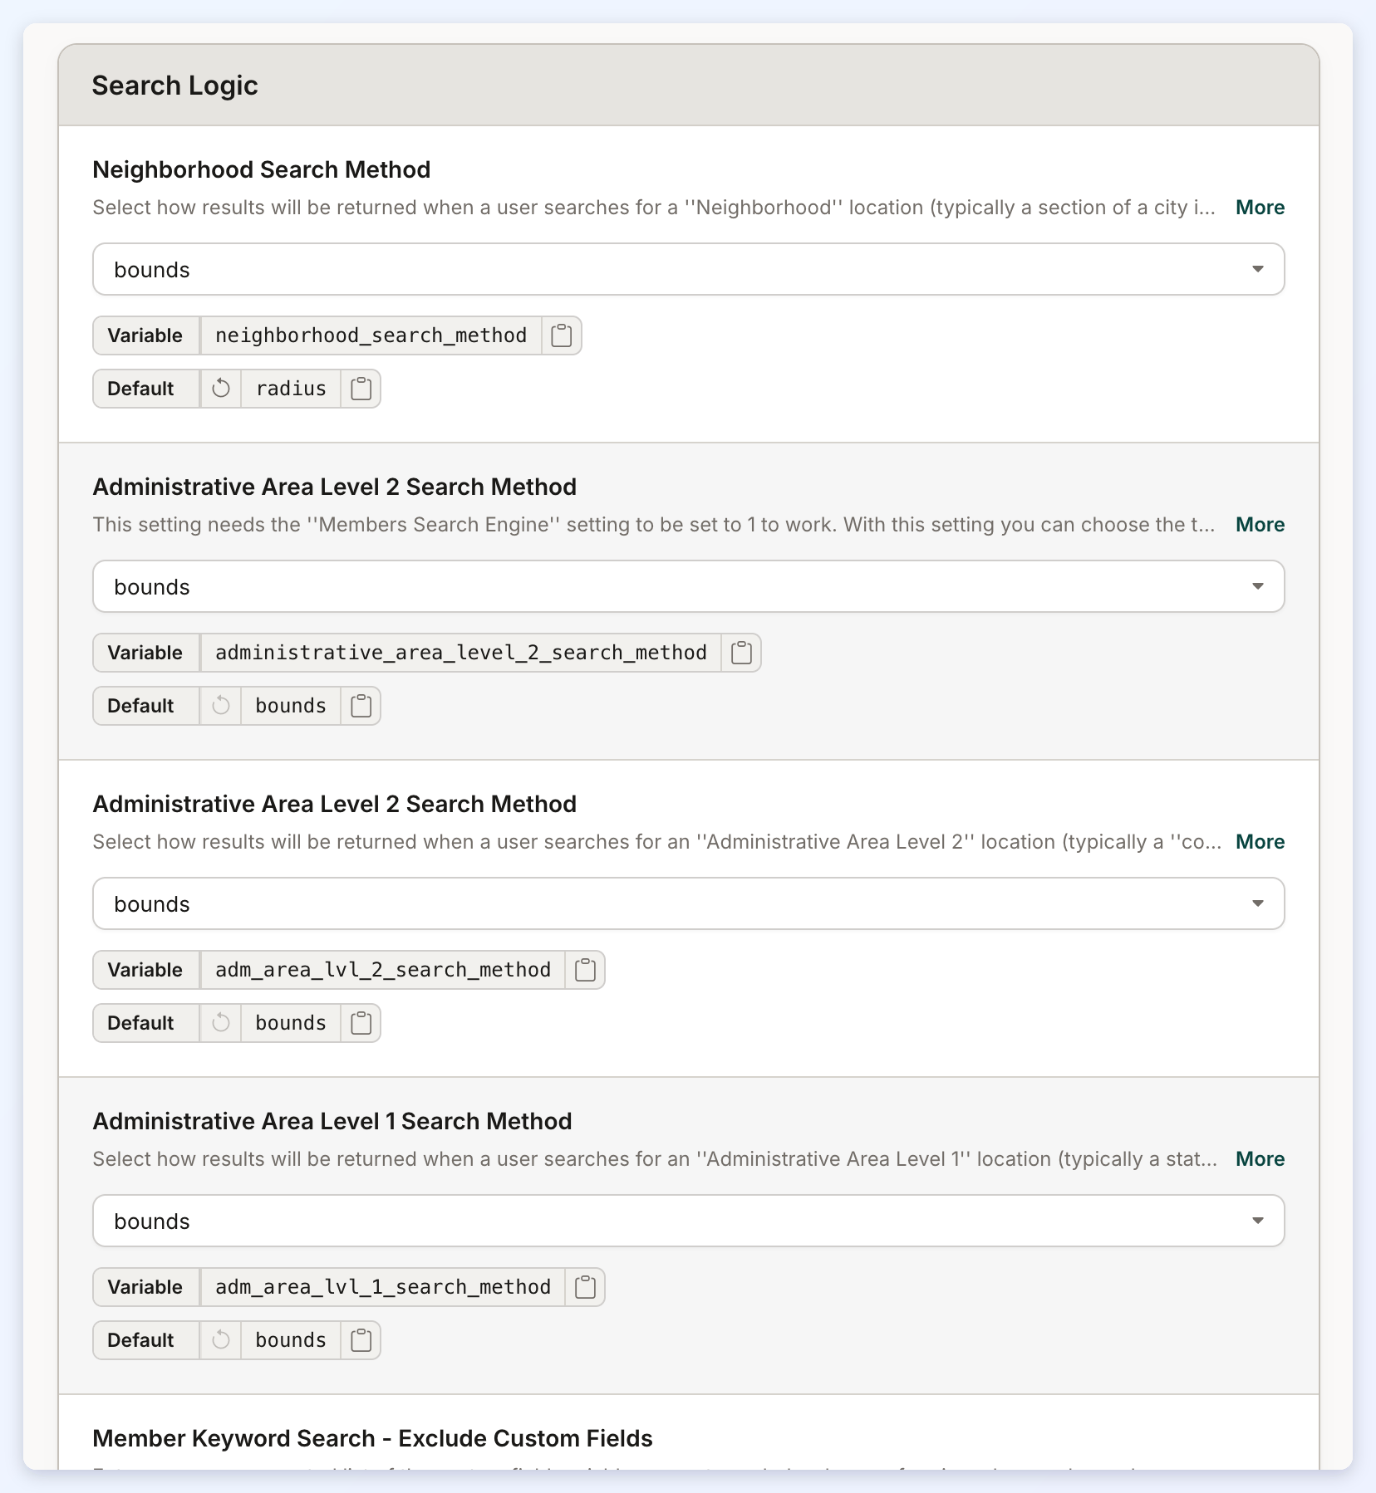Select the default value text radius
Viewport: 1376px width, 1493px height.
click(x=291, y=389)
